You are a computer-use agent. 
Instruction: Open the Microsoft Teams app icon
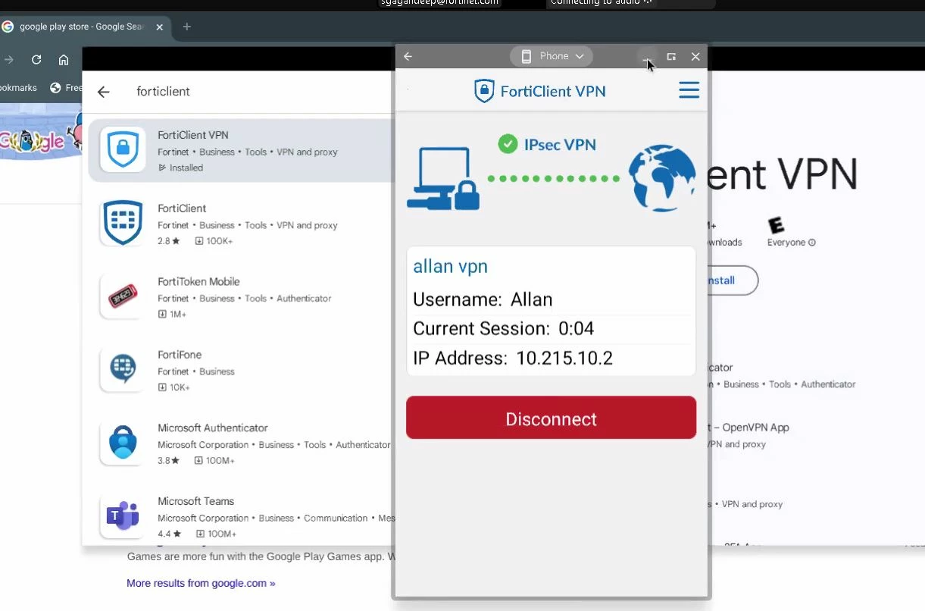coord(123,515)
